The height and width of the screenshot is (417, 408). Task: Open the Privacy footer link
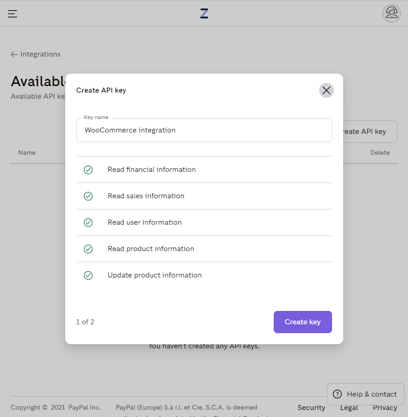(385, 408)
